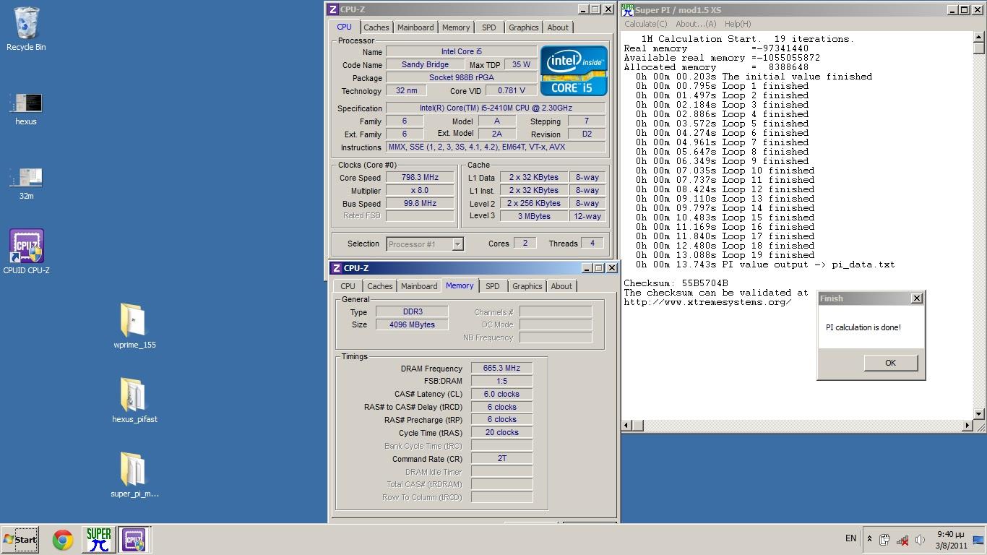Viewport: 987px width, 555px height.
Task: Select Graphics tab in lower CPU-Z window
Action: 527,286
